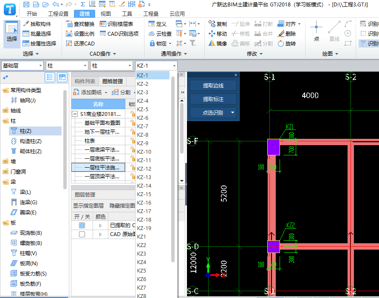Open the second 柱 type dropdown
This screenshot has width=379, height=298.
pos(112,66)
